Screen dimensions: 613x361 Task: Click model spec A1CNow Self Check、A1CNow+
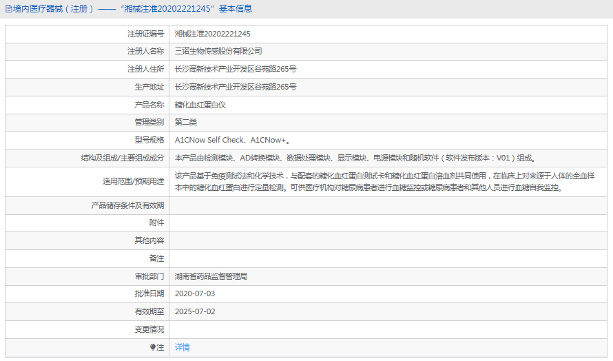pos(232,140)
